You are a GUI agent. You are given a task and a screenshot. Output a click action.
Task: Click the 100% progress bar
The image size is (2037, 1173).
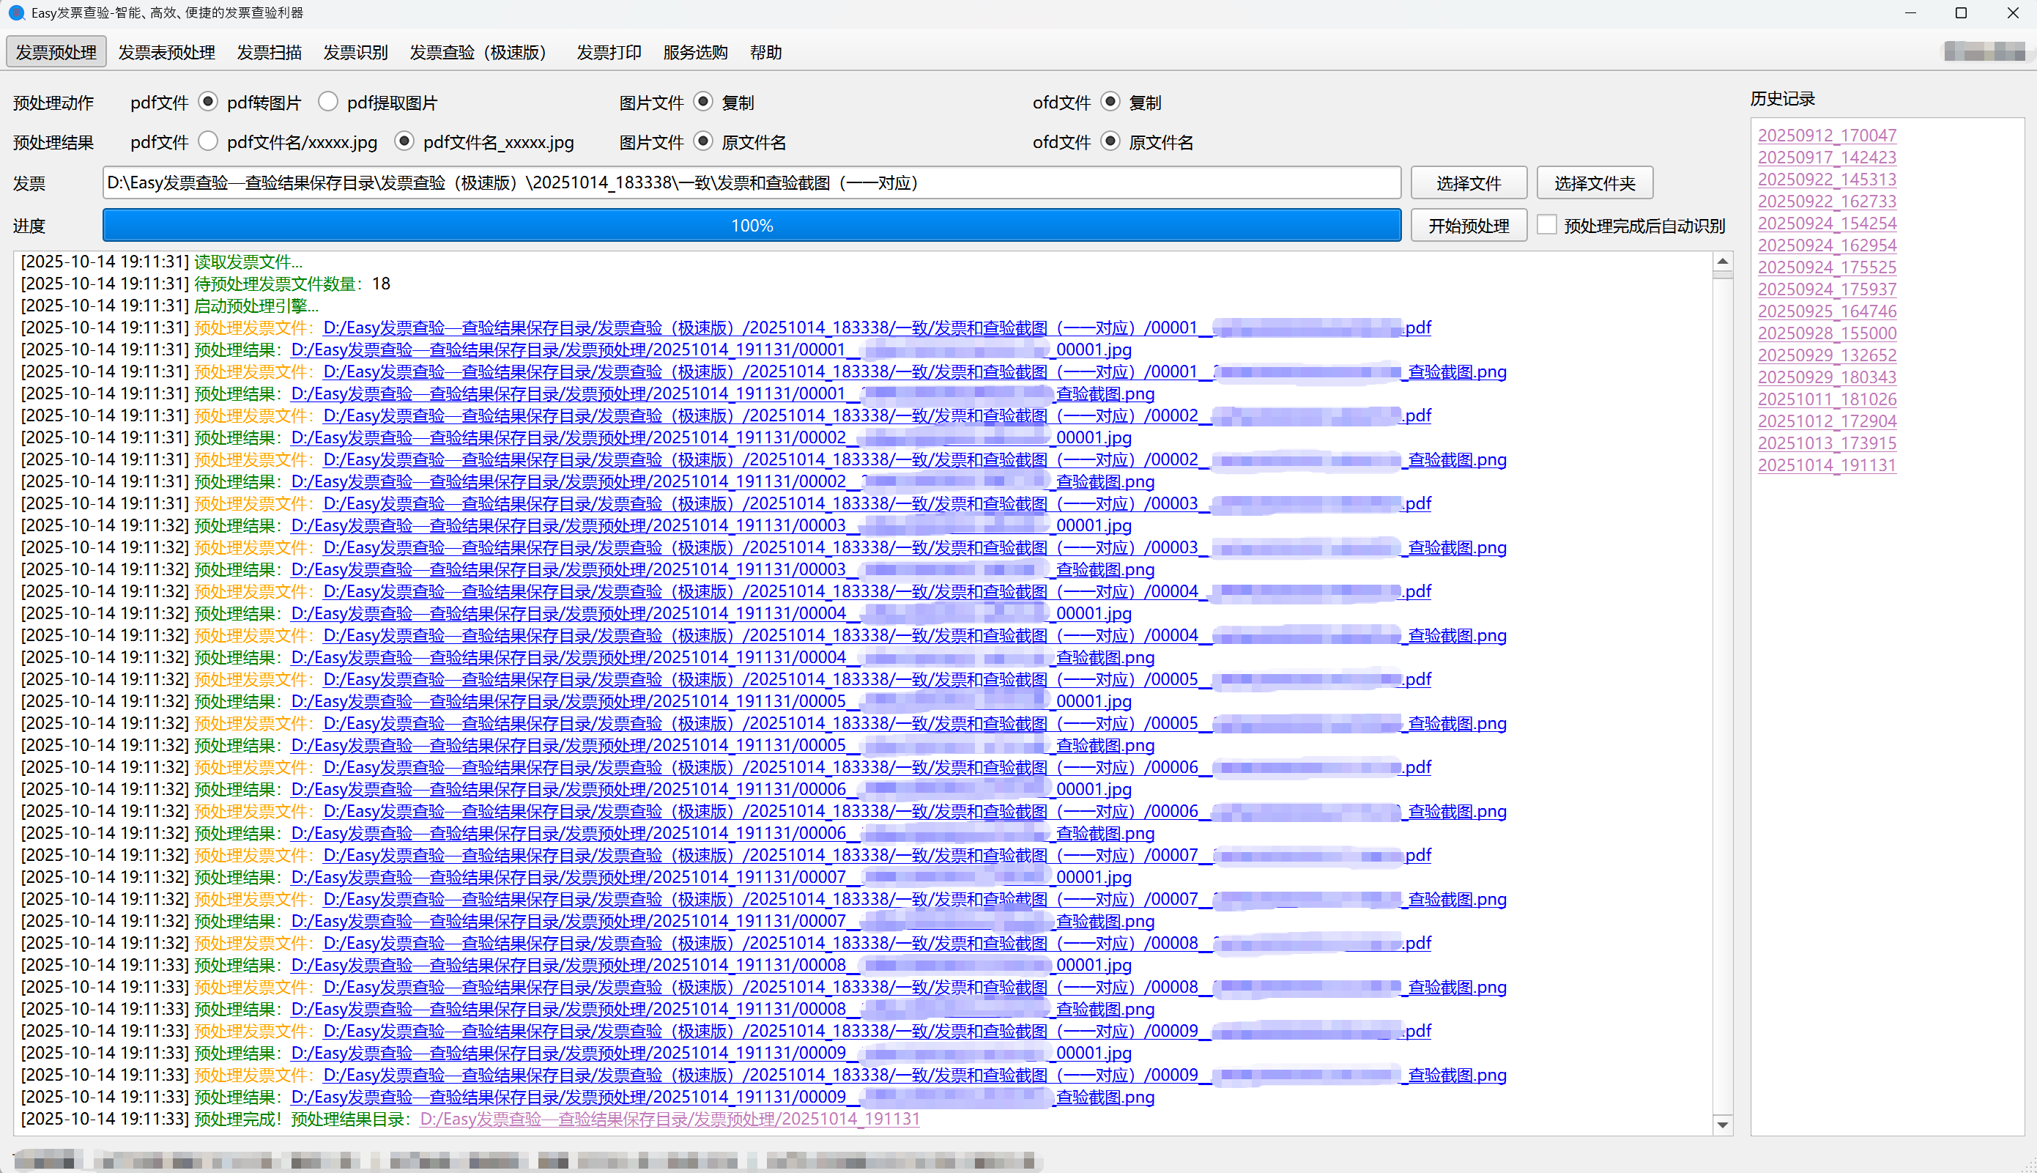[x=751, y=225]
